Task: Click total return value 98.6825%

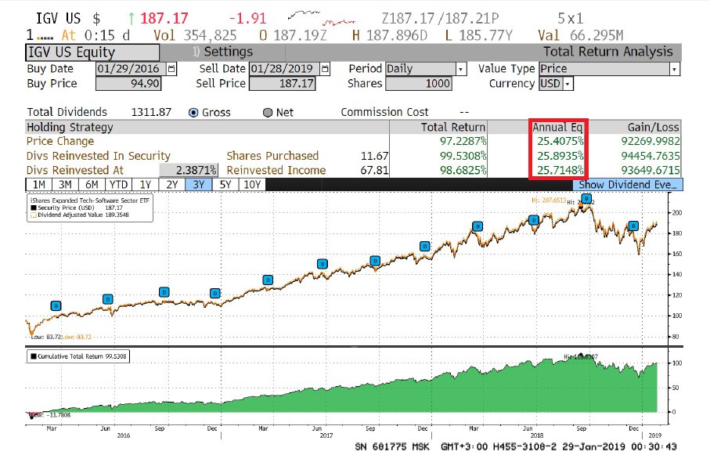Action: tap(463, 171)
